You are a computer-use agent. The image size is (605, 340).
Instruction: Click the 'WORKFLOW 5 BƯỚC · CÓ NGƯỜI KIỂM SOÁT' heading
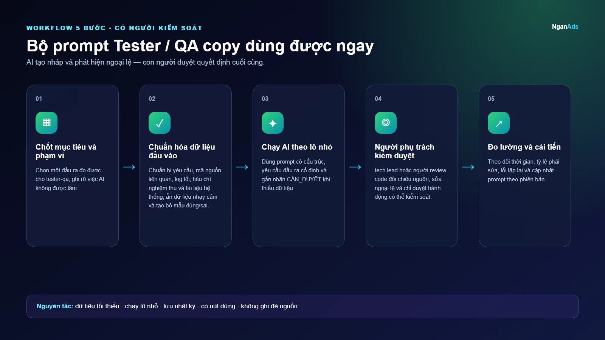114,28
